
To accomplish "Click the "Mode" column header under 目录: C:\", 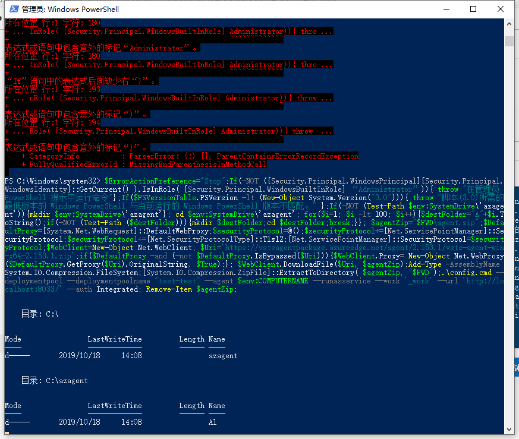I will pyautogui.click(x=12, y=339).
